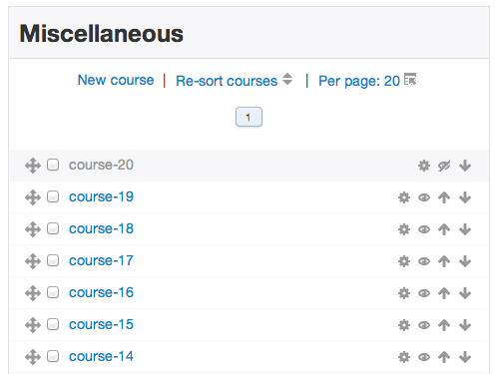Tick the checkbox next to course-19
The height and width of the screenshot is (374, 495).
(53, 196)
